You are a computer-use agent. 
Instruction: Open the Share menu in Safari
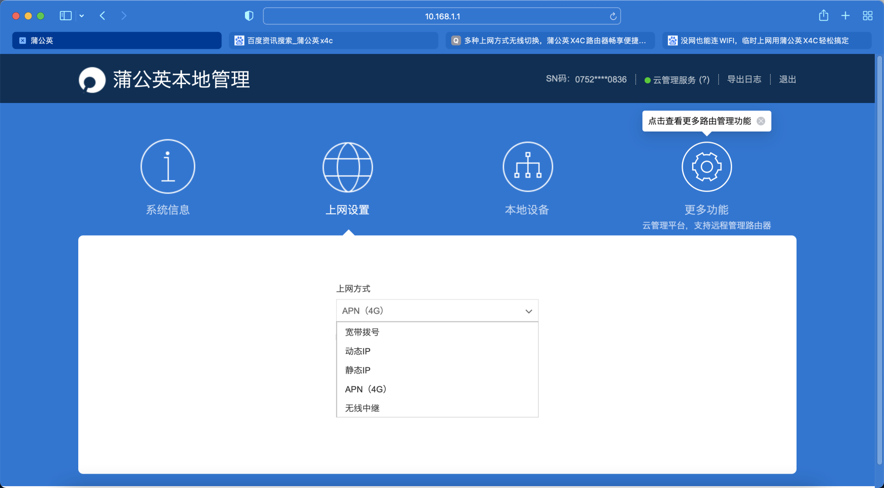824,16
